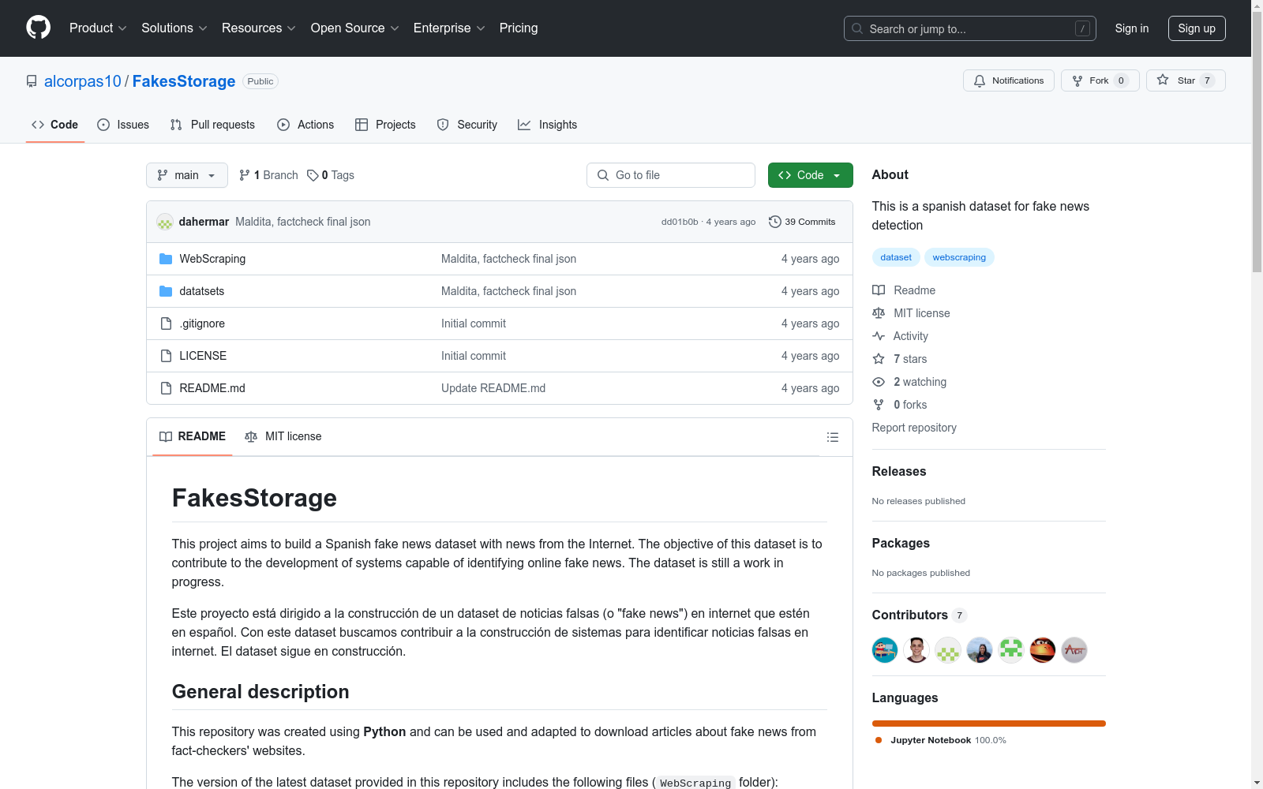Click the Code tab icon
1263x789 pixels.
pyautogui.click(x=38, y=125)
